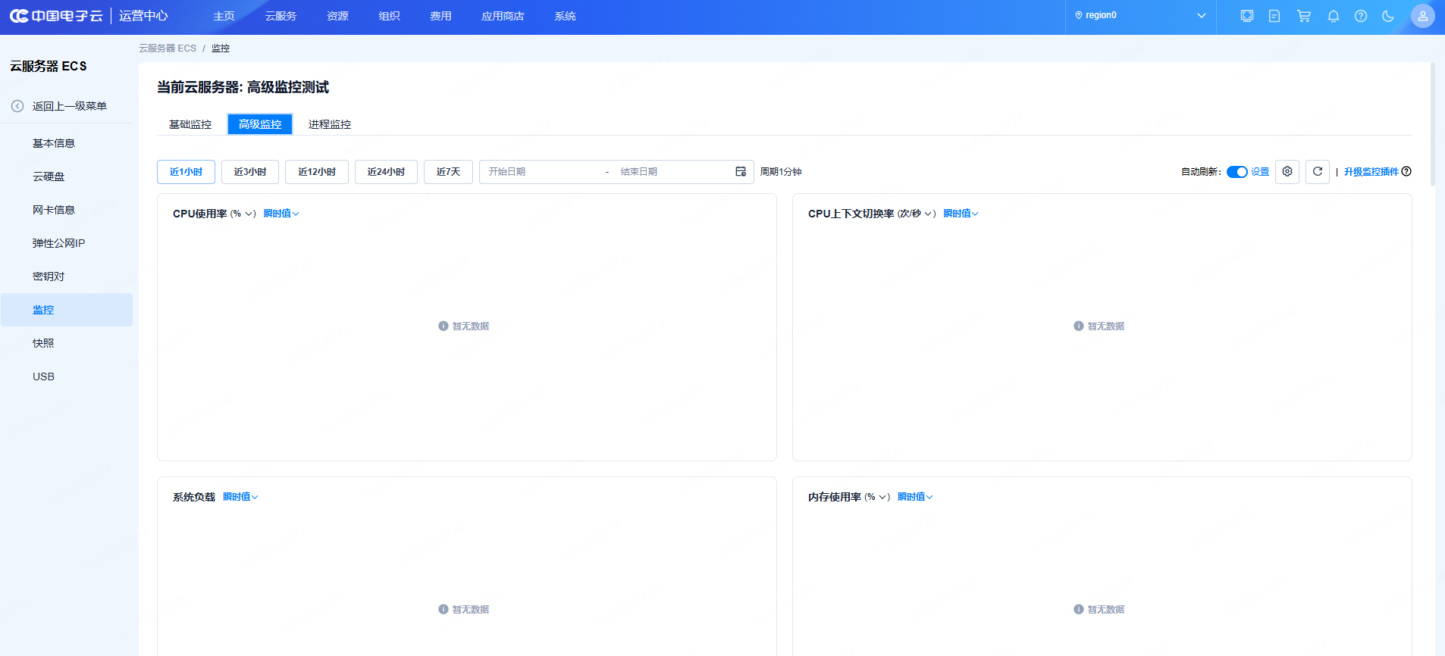Open the help question mark icon
Screen dimensions: 1445x656
(1361, 16)
